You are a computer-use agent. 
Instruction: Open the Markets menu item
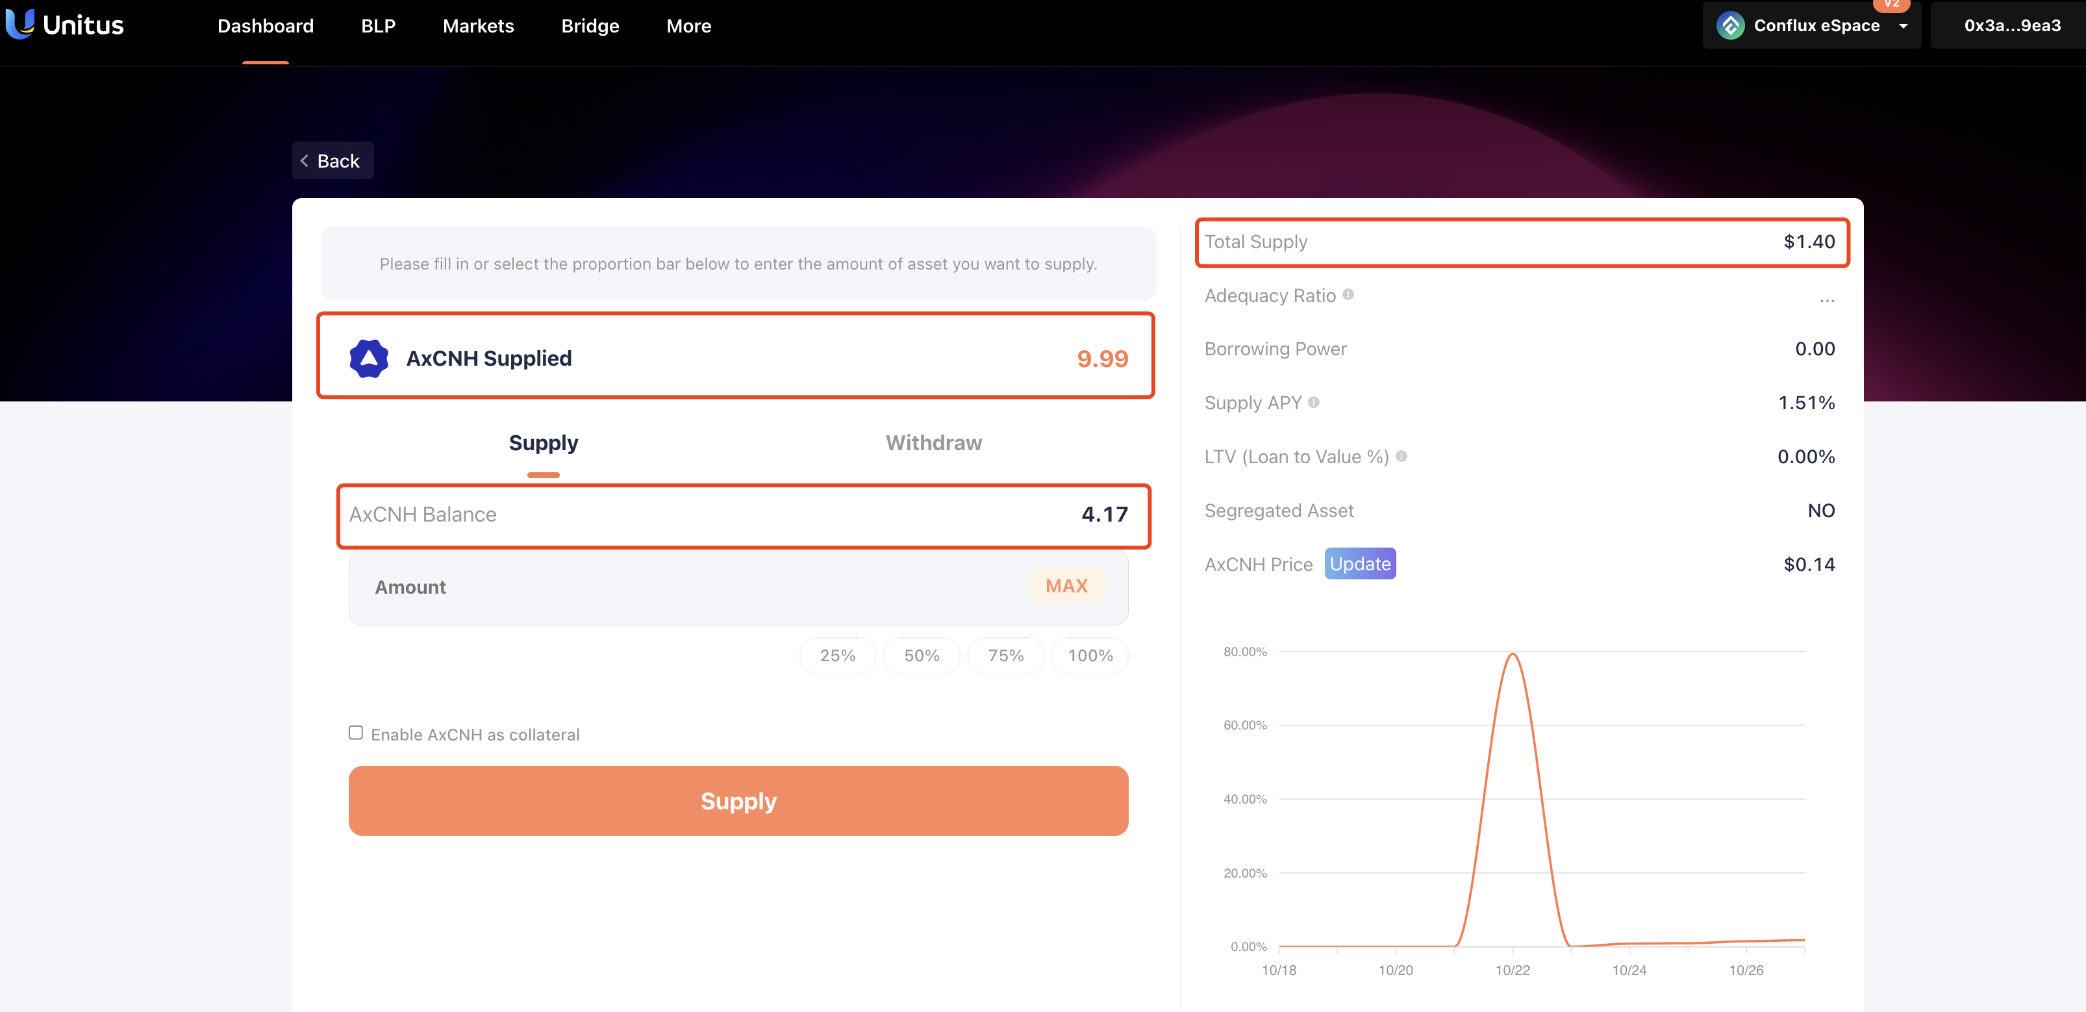478,26
